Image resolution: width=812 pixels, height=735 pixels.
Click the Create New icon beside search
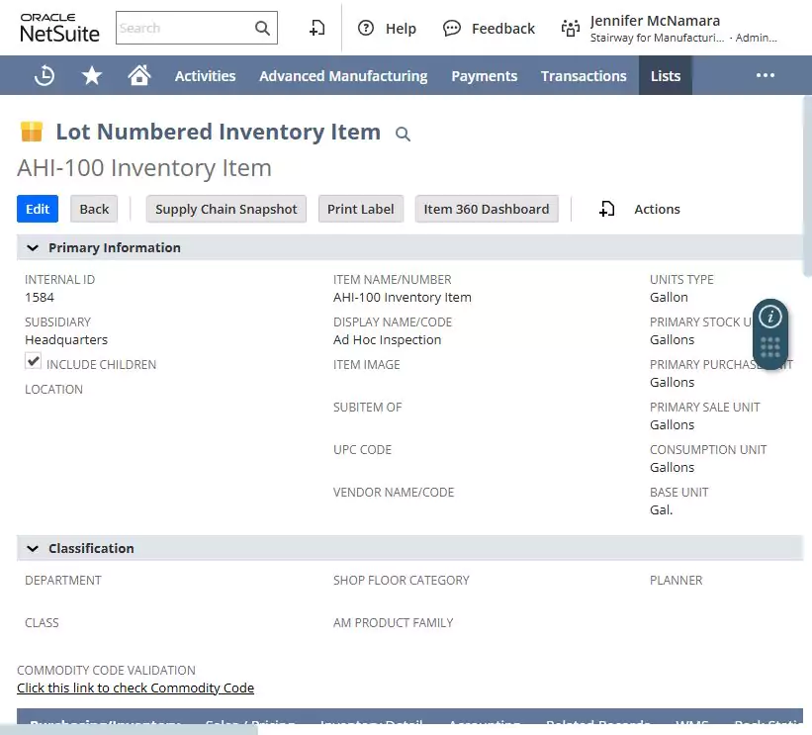[316, 29]
